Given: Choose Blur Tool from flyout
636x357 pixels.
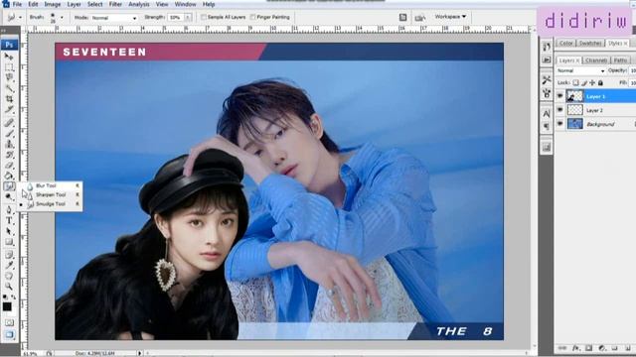Looking at the screenshot, I should tap(51, 185).
